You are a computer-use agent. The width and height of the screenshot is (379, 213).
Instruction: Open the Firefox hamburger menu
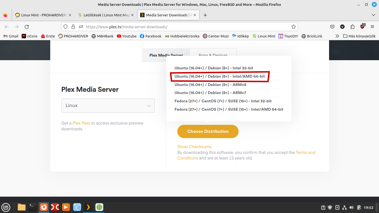(x=372, y=27)
